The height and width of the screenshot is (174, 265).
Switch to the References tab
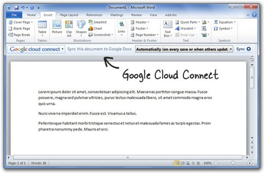(95, 15)
